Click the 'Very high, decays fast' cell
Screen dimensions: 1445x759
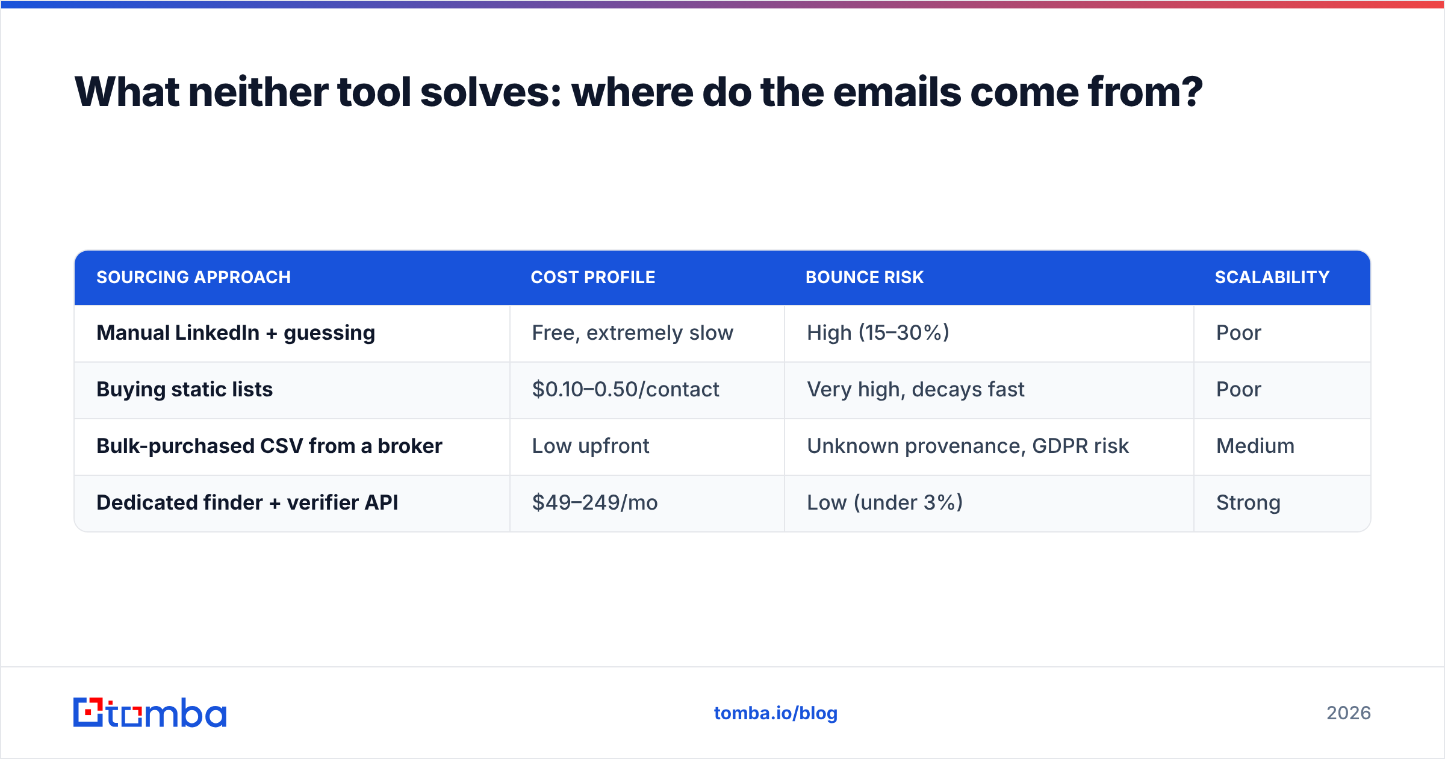989,390
